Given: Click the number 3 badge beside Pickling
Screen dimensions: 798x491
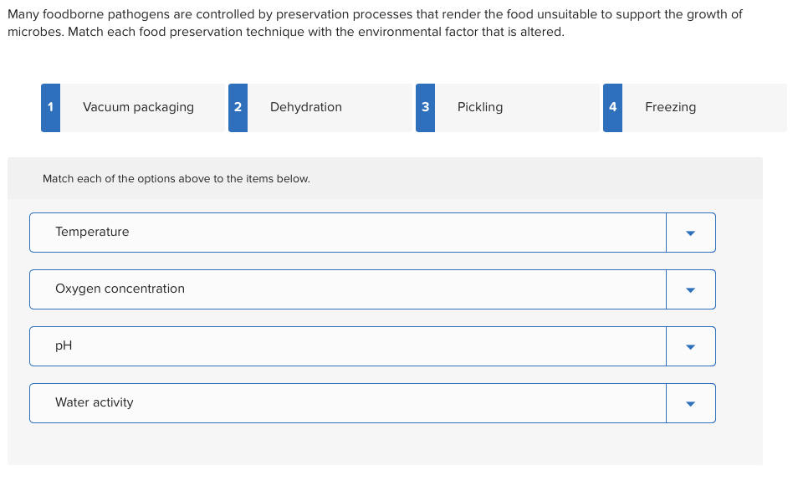Looking at the screenshot, I should point(425,107).
